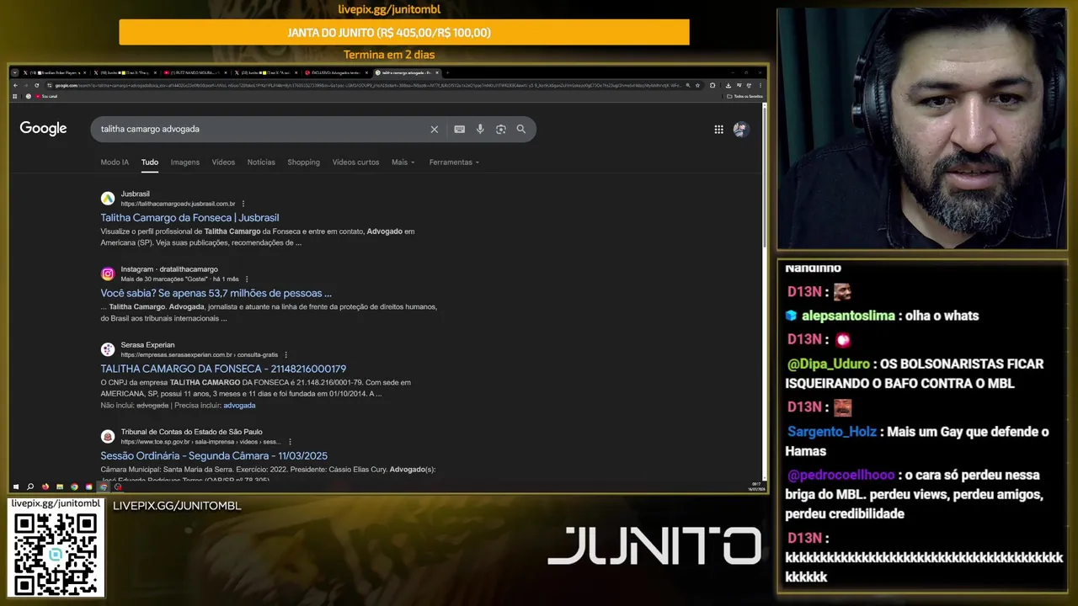1078x606 pixels.
Task: Open 'Sessão Ordinária - Segunda Câmara' result
Action: pos(214,456)
